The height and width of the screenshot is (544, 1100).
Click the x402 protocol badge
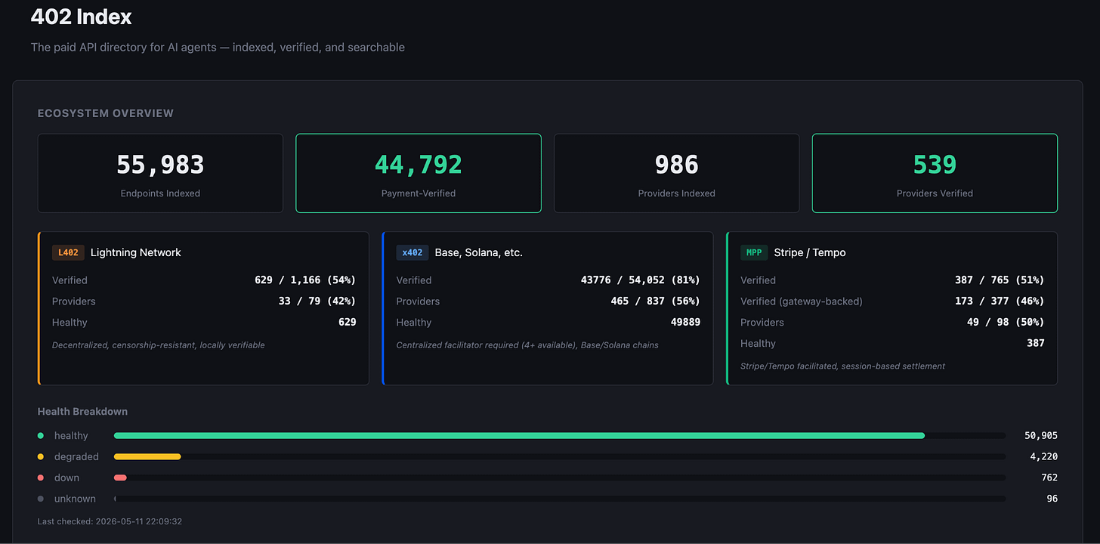tap(412, 252)
